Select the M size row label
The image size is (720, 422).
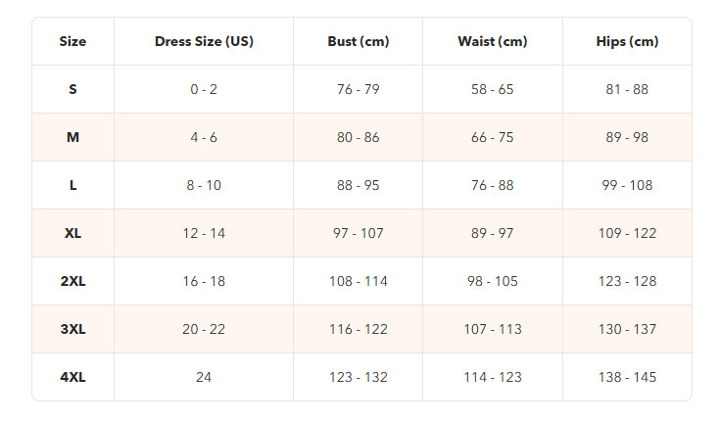click(72, 137)
